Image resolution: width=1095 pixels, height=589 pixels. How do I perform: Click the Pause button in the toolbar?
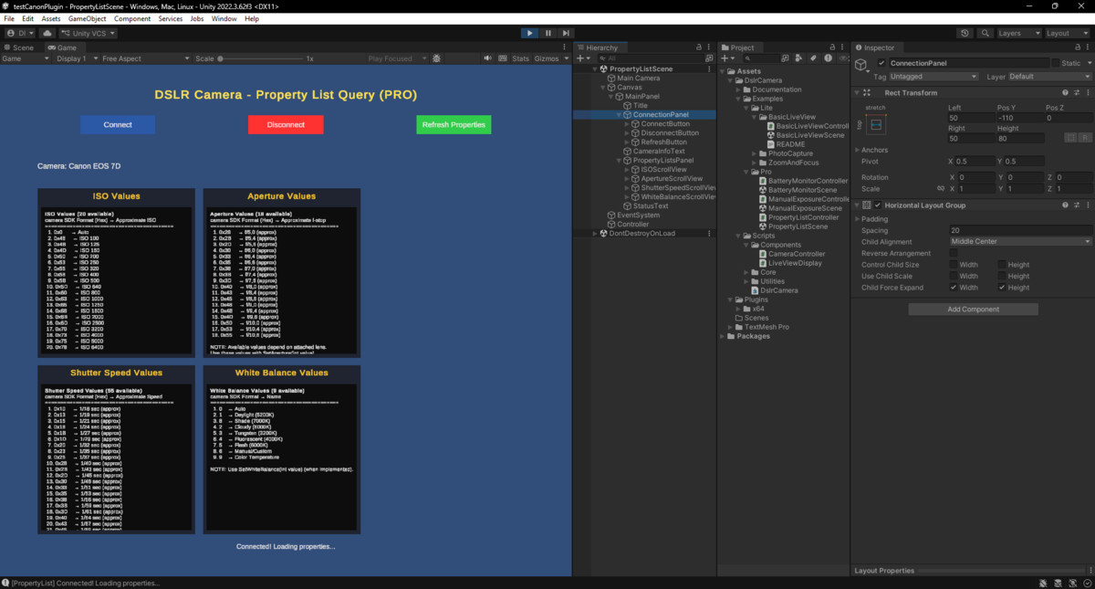point(547,33)
